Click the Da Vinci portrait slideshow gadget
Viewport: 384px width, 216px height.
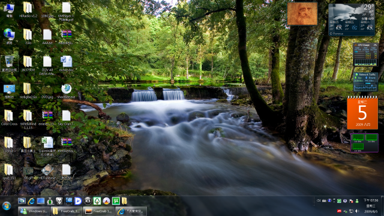[x=302, y=14]
